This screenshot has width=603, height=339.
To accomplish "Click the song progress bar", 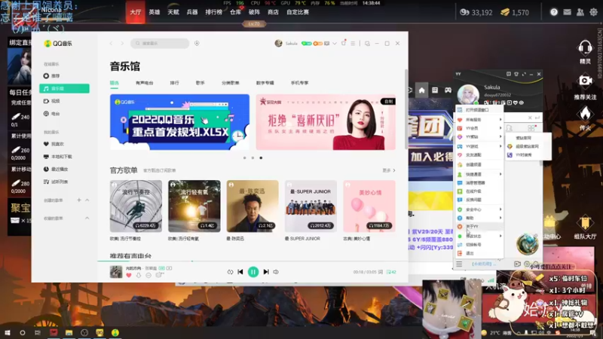I will (x=253, y=261).
